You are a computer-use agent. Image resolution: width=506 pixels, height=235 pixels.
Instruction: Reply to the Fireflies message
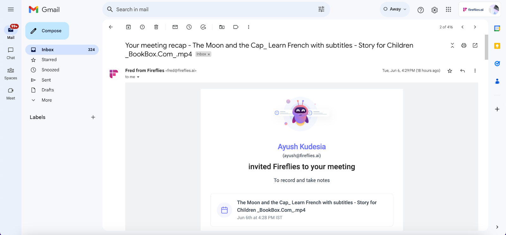click(462, 71)
